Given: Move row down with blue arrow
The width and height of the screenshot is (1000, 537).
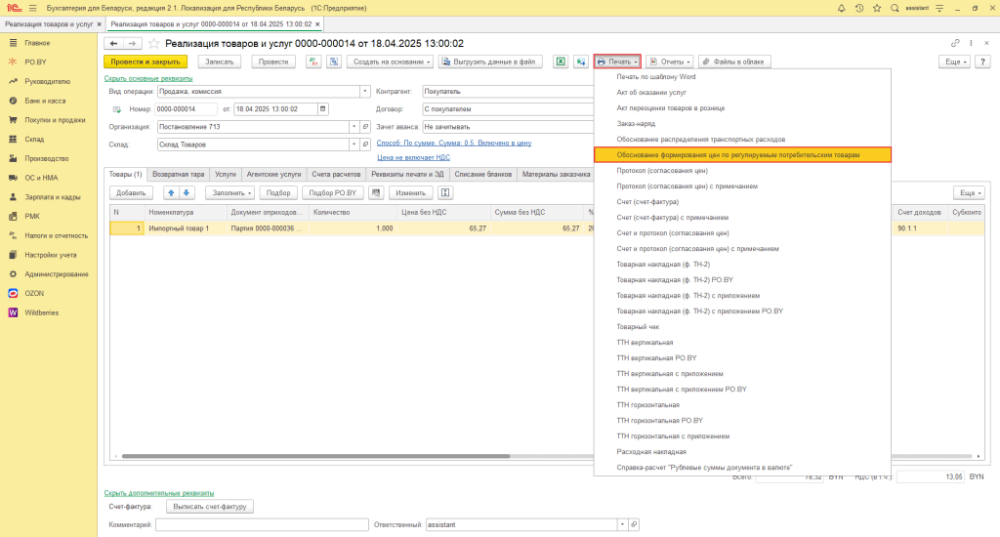Looking at the screenshot, I should (187, 192).
